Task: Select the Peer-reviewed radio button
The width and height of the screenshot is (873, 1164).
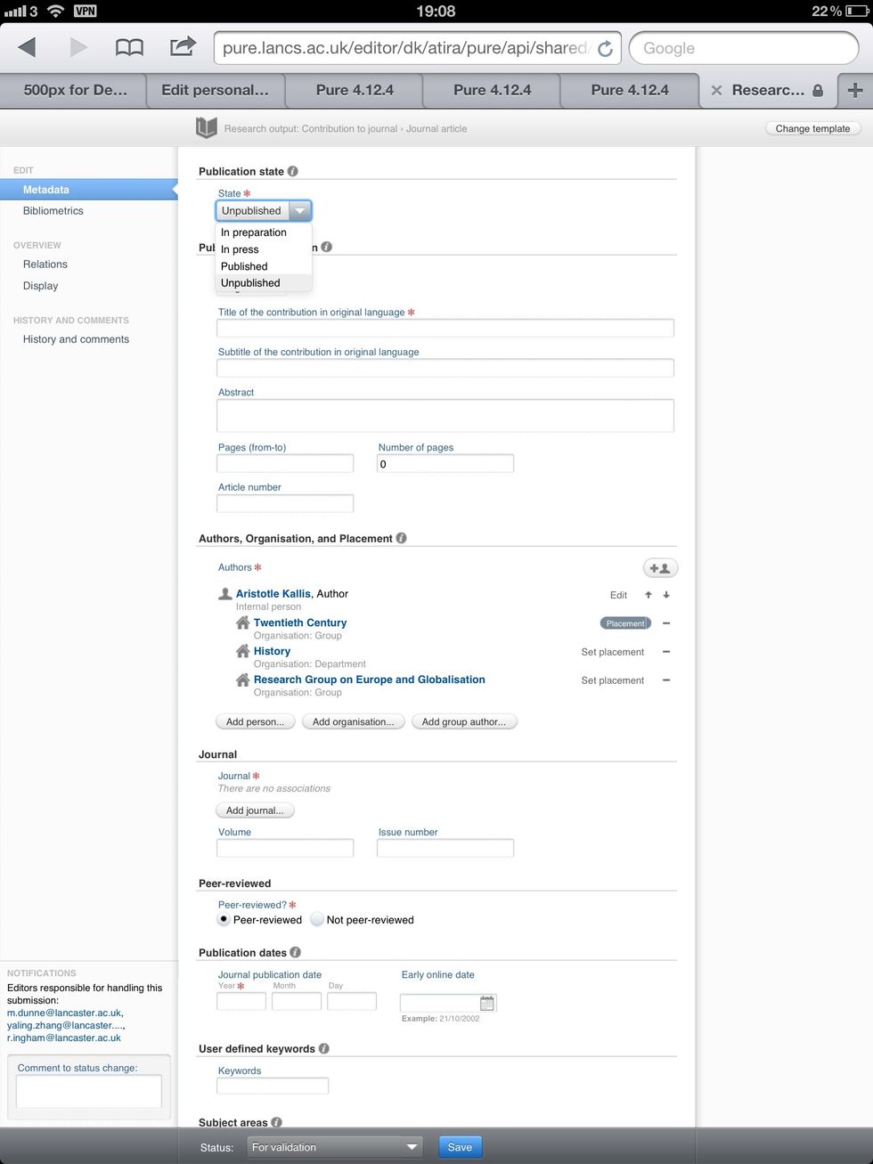Action: (223, 919)
